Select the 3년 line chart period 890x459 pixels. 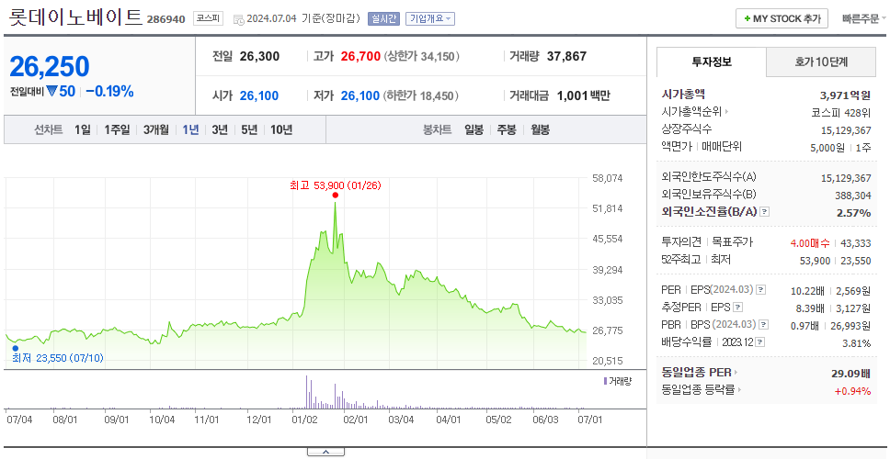(x=220, y=129)
